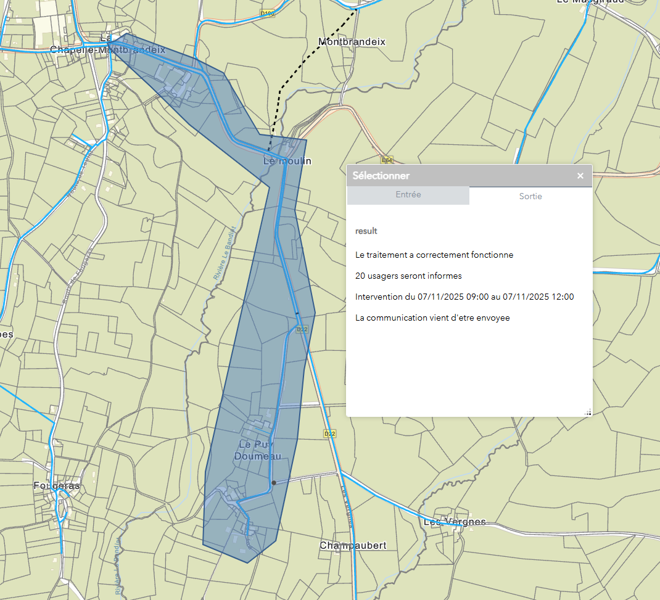Screen dimensions: 660x600
Task: Close the Sélectionner panel
Action: (580, 176)
